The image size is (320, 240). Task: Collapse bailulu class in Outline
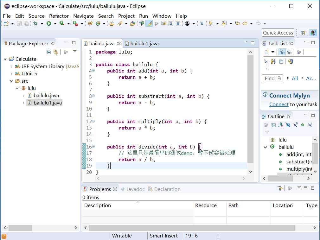point(265,147)
